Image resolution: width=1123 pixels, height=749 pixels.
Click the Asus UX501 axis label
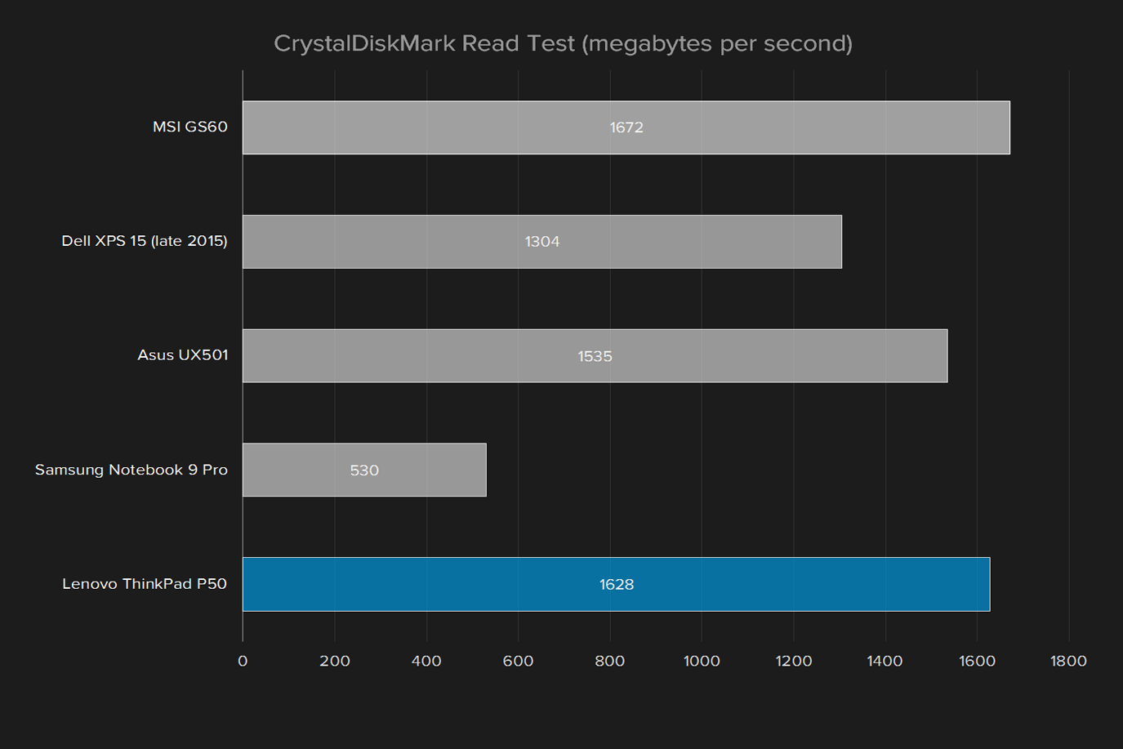point(183,355)
